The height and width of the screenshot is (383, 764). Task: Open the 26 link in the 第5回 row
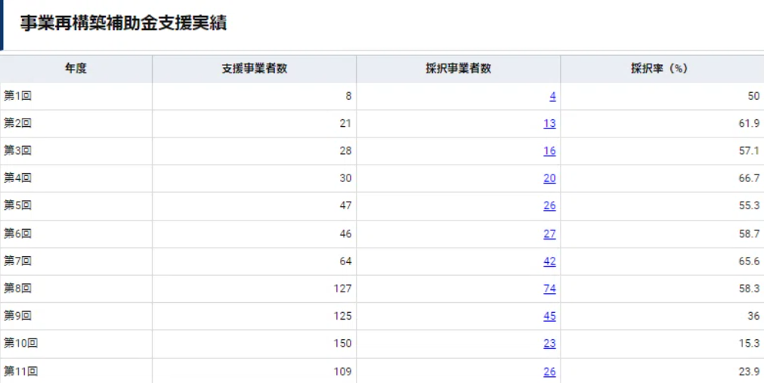pyautogui.click(x=549, y=205)
